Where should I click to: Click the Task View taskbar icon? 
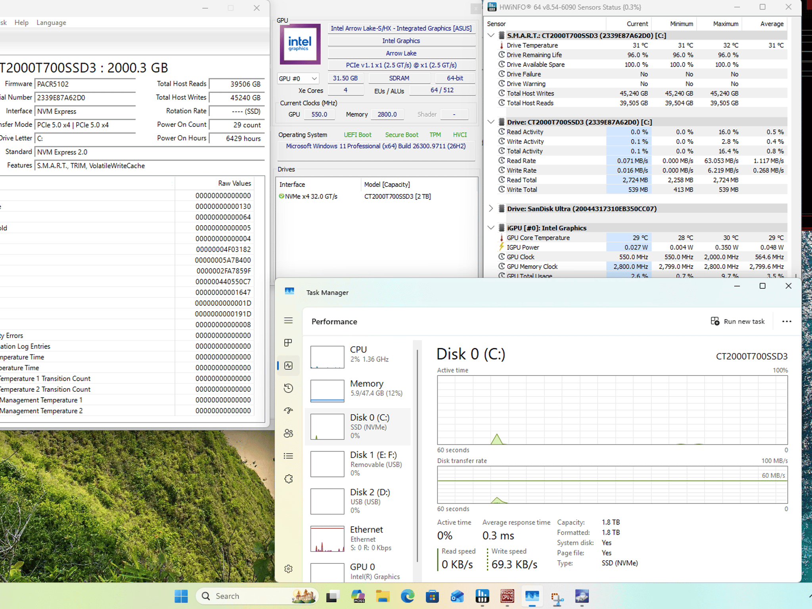(x=332, y=596)
